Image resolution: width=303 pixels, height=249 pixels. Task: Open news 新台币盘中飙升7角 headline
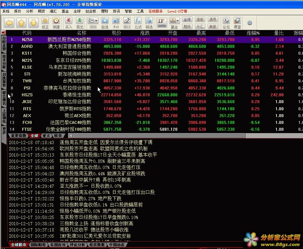click(95, 180)
